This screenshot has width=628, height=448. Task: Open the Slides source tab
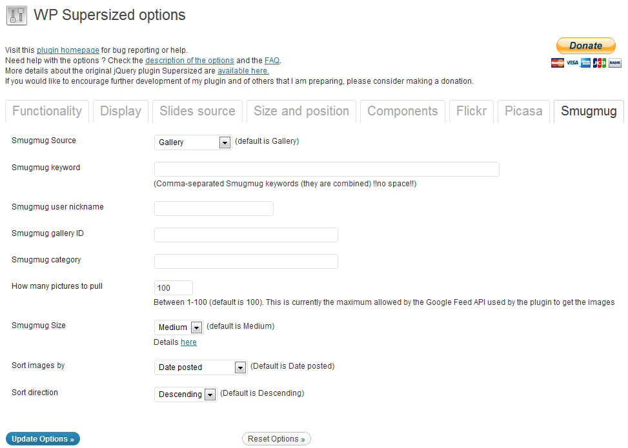click(198, 112)
